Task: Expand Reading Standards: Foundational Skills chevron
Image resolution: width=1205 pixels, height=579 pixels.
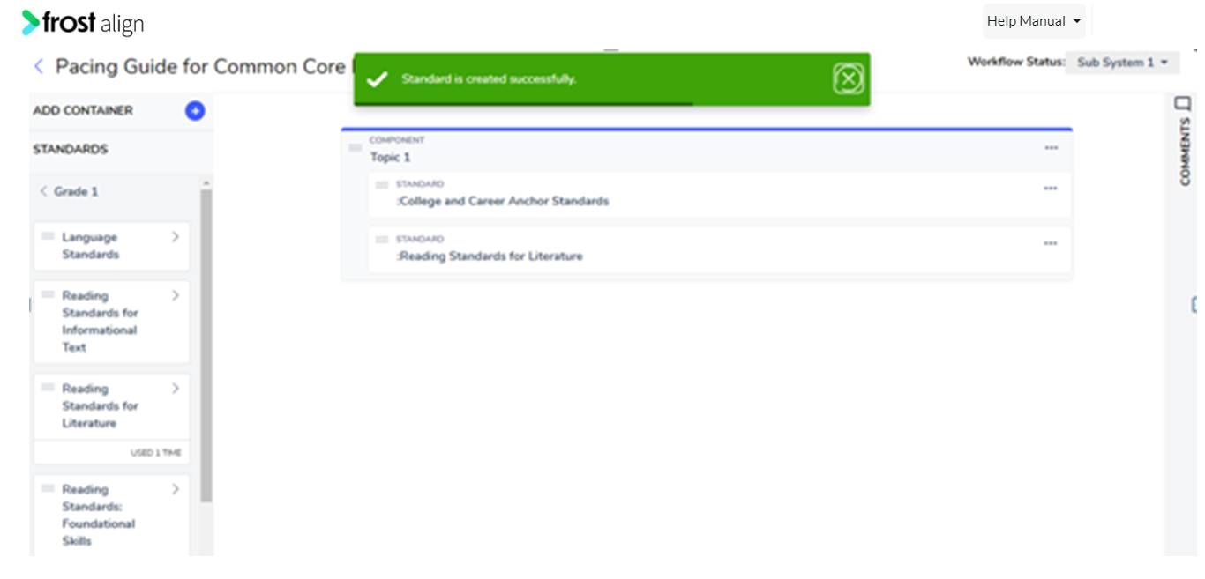Action: (x=175, y=489)
